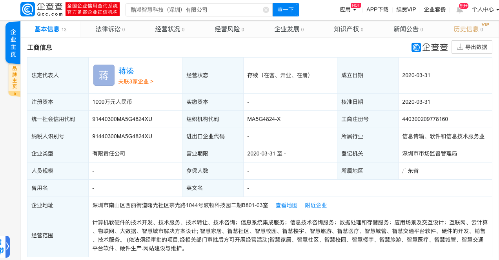This screenshot has width=499, height=260.
Task: Select the 基本信息 tab
Action: click(50, 29)
